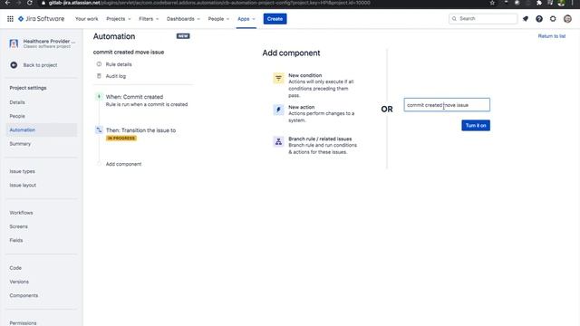Image resolution: width=580 pixels, height=326 pixels.
Task: Open the notifications bell icon
Action: tap(526, 19)
